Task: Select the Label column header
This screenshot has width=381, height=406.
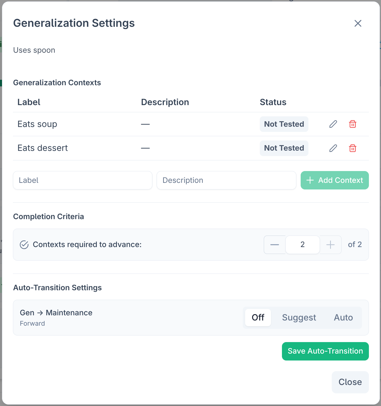Action: [29, 102]
